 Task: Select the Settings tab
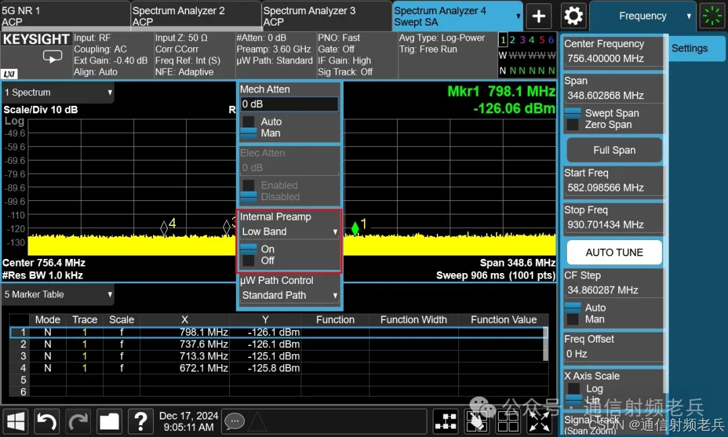click(x=690, y=49)
